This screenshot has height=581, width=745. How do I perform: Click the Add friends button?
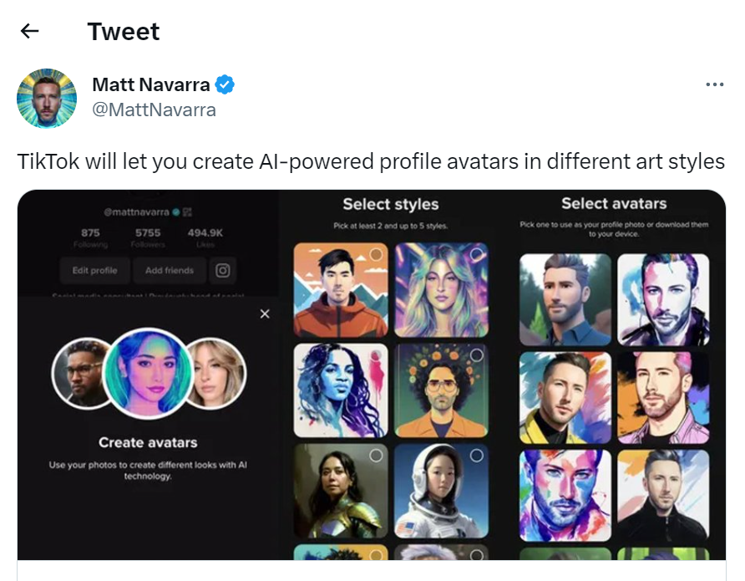(x=169, y=270)
